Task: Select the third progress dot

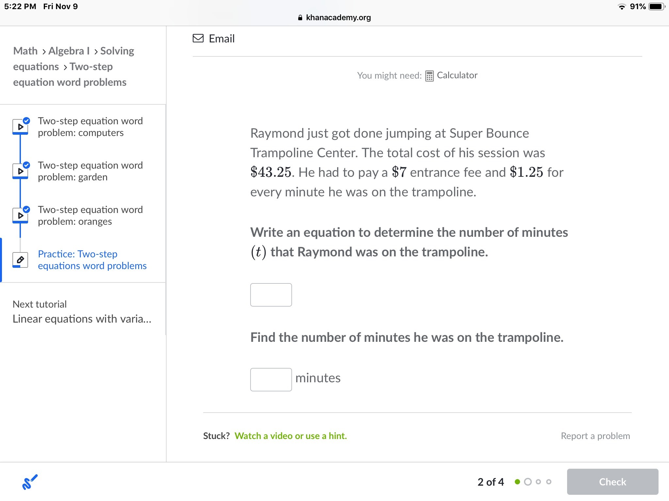Action: click(538, 482)
